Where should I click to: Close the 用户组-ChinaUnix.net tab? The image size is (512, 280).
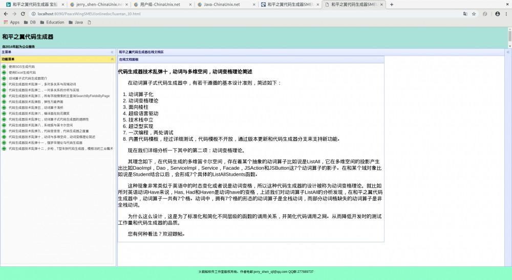(190, 5)
